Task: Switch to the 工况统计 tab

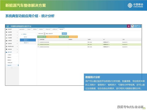Action: click(29, 29)
